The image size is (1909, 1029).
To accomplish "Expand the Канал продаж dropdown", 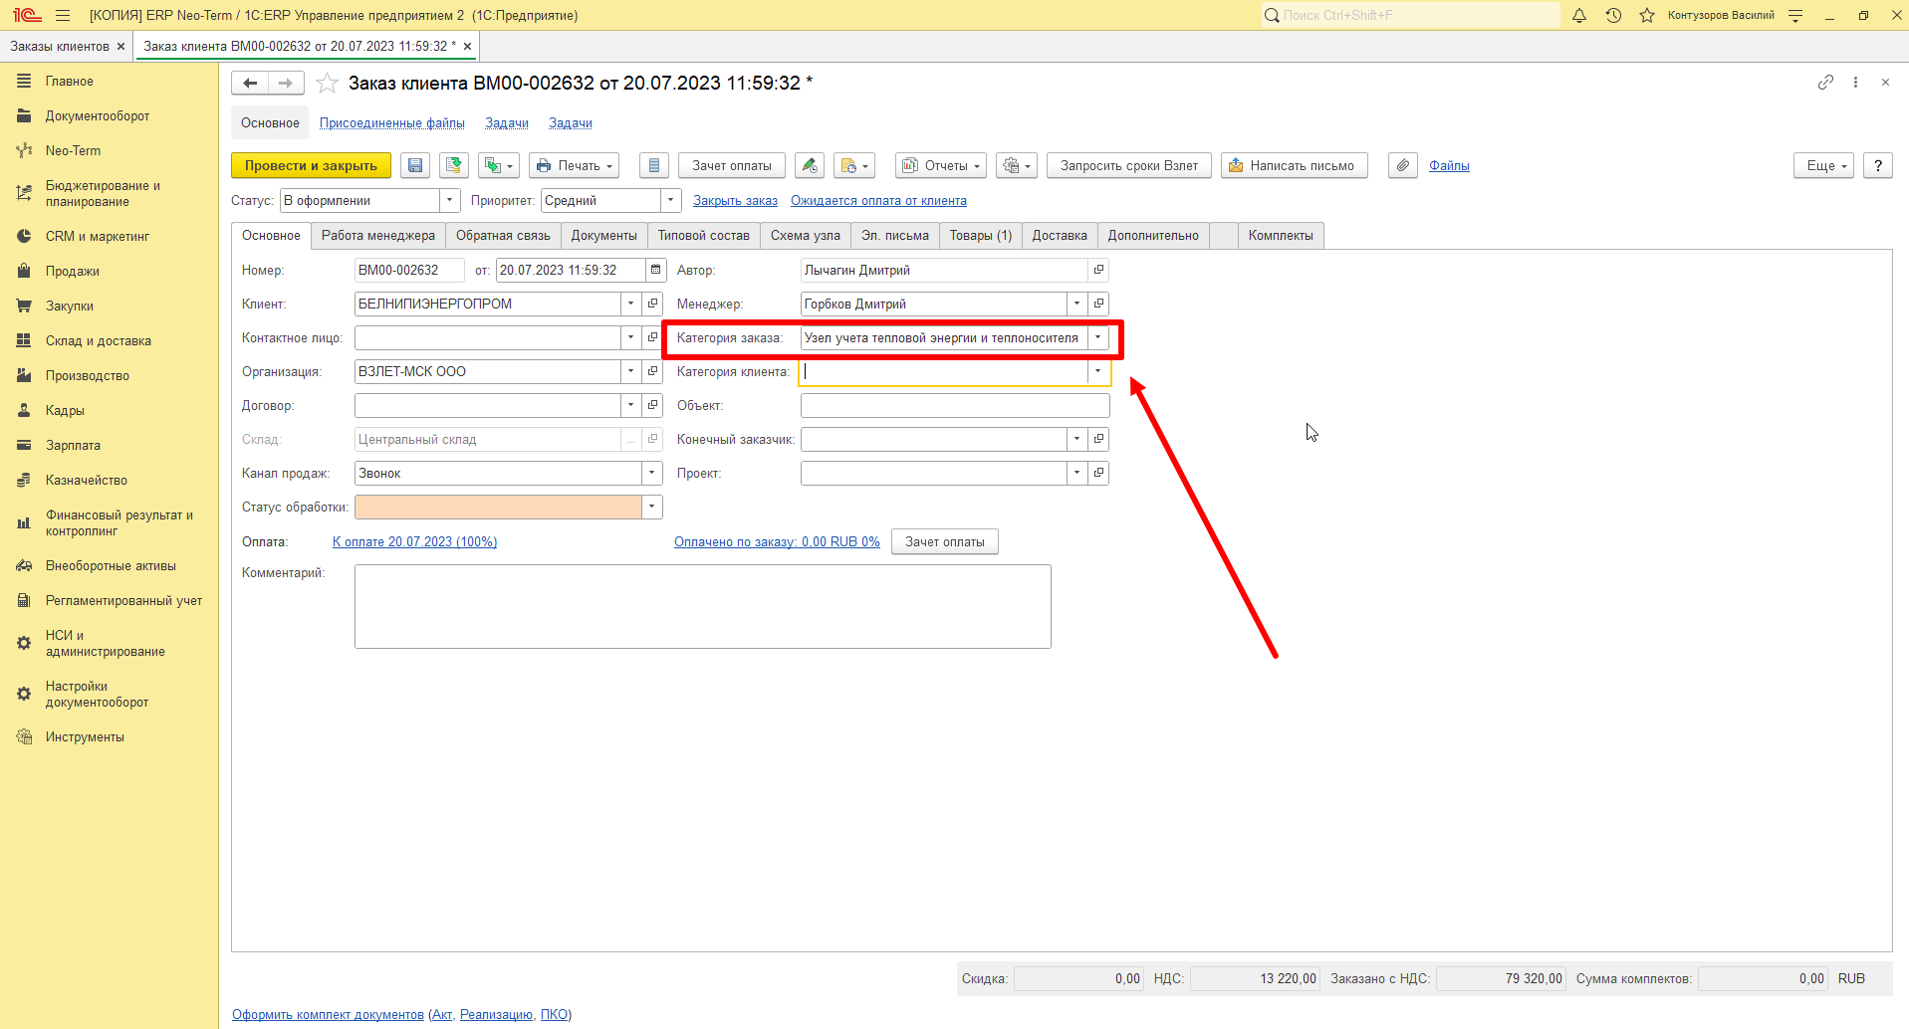I will tap(652, 473).
